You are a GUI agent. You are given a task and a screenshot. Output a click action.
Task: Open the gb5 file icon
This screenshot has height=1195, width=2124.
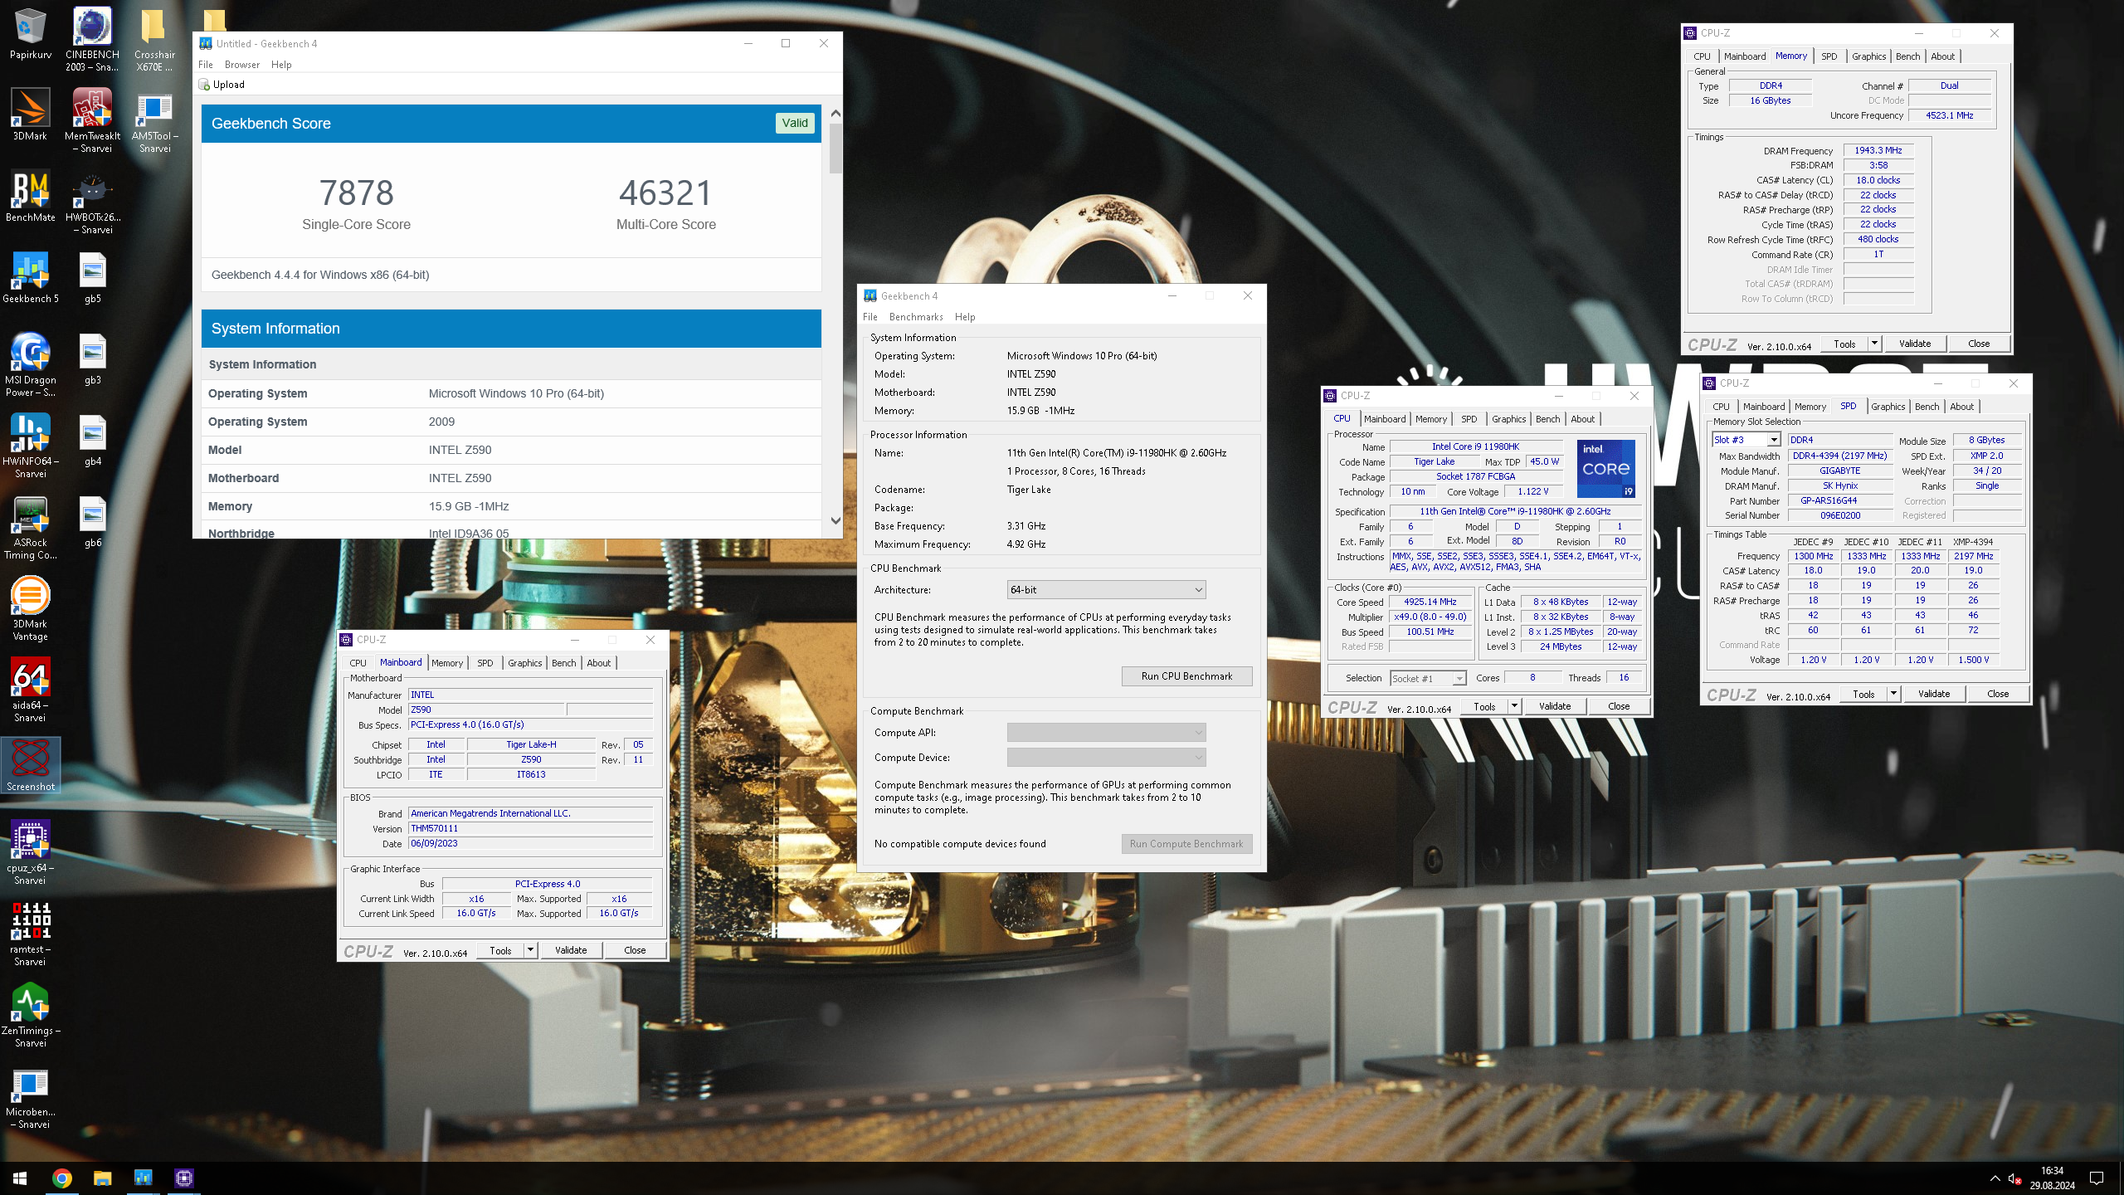(x=92, y=277)
